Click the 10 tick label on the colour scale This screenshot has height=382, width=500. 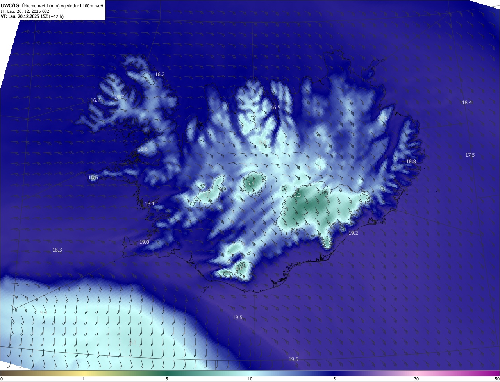pos(250,379)
